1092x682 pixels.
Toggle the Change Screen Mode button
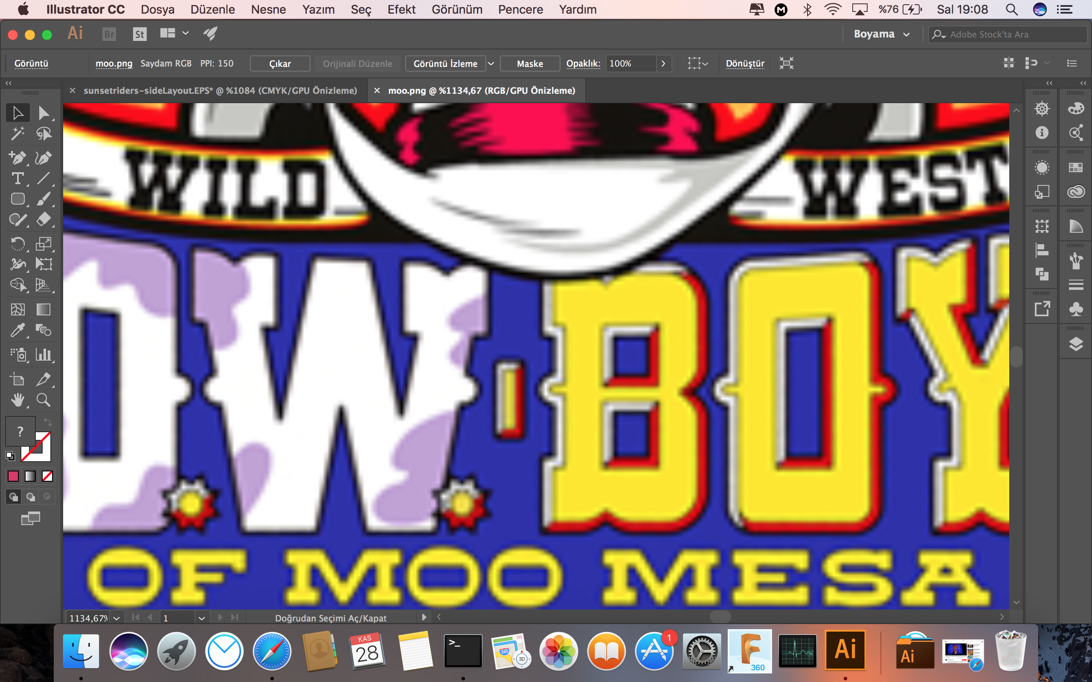pos(30,519)
